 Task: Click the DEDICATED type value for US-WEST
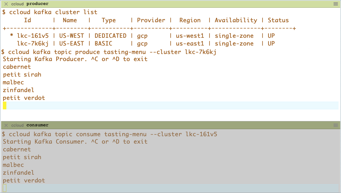tap(110, 36)
